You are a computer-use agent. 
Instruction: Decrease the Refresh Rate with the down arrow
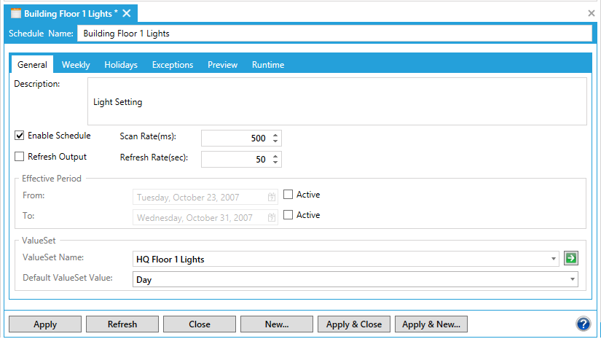point(275,163)
